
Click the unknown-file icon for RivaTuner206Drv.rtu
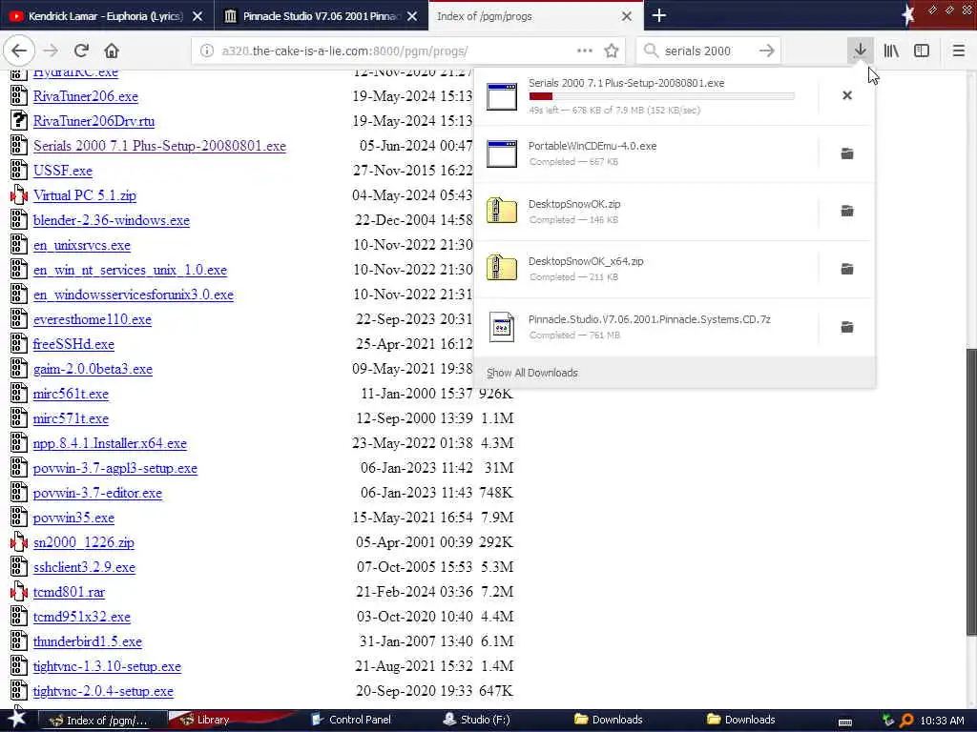(x=19, y=121)
